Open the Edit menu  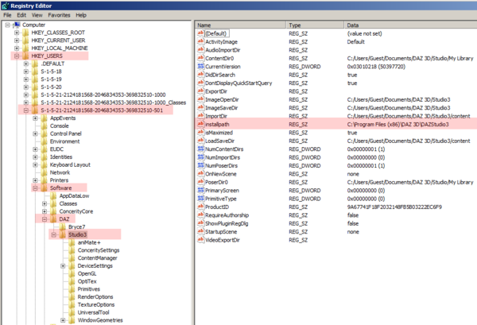[21, 15]
